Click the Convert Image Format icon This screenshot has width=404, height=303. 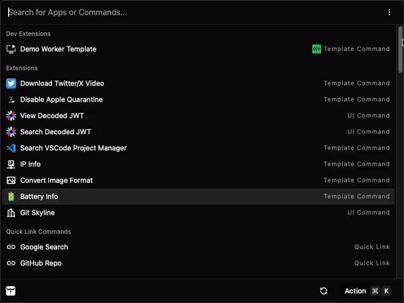(x=11, y=180)
